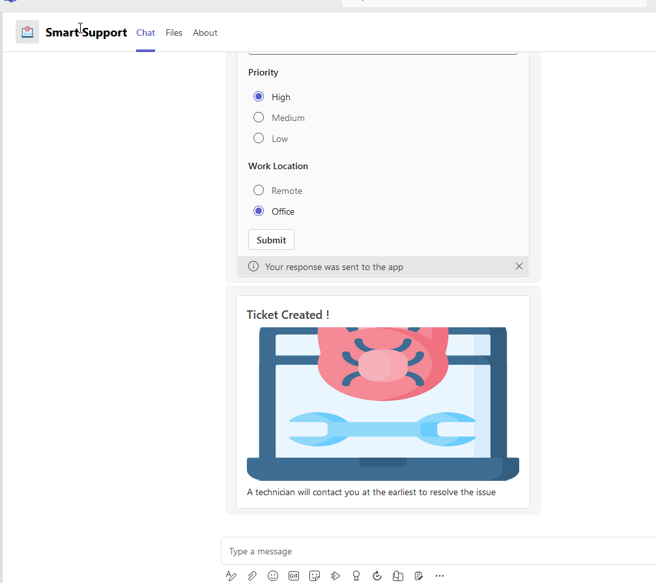This screenshot has height=583, width=656.
Task: Attach a file using the paperclip icon
Action: [x=252, y=576]
